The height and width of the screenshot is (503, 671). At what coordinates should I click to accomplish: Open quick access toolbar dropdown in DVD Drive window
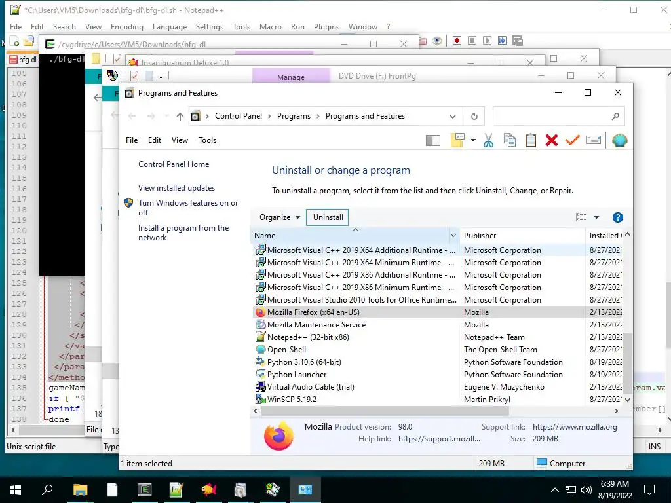click(161, 77)
